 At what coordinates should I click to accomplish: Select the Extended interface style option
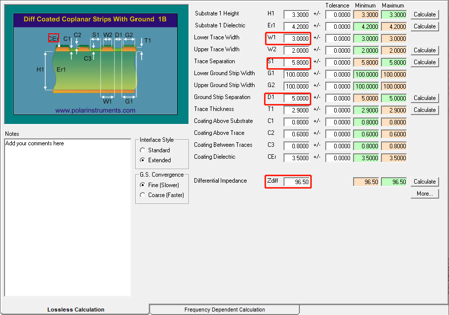click(143, 160)
